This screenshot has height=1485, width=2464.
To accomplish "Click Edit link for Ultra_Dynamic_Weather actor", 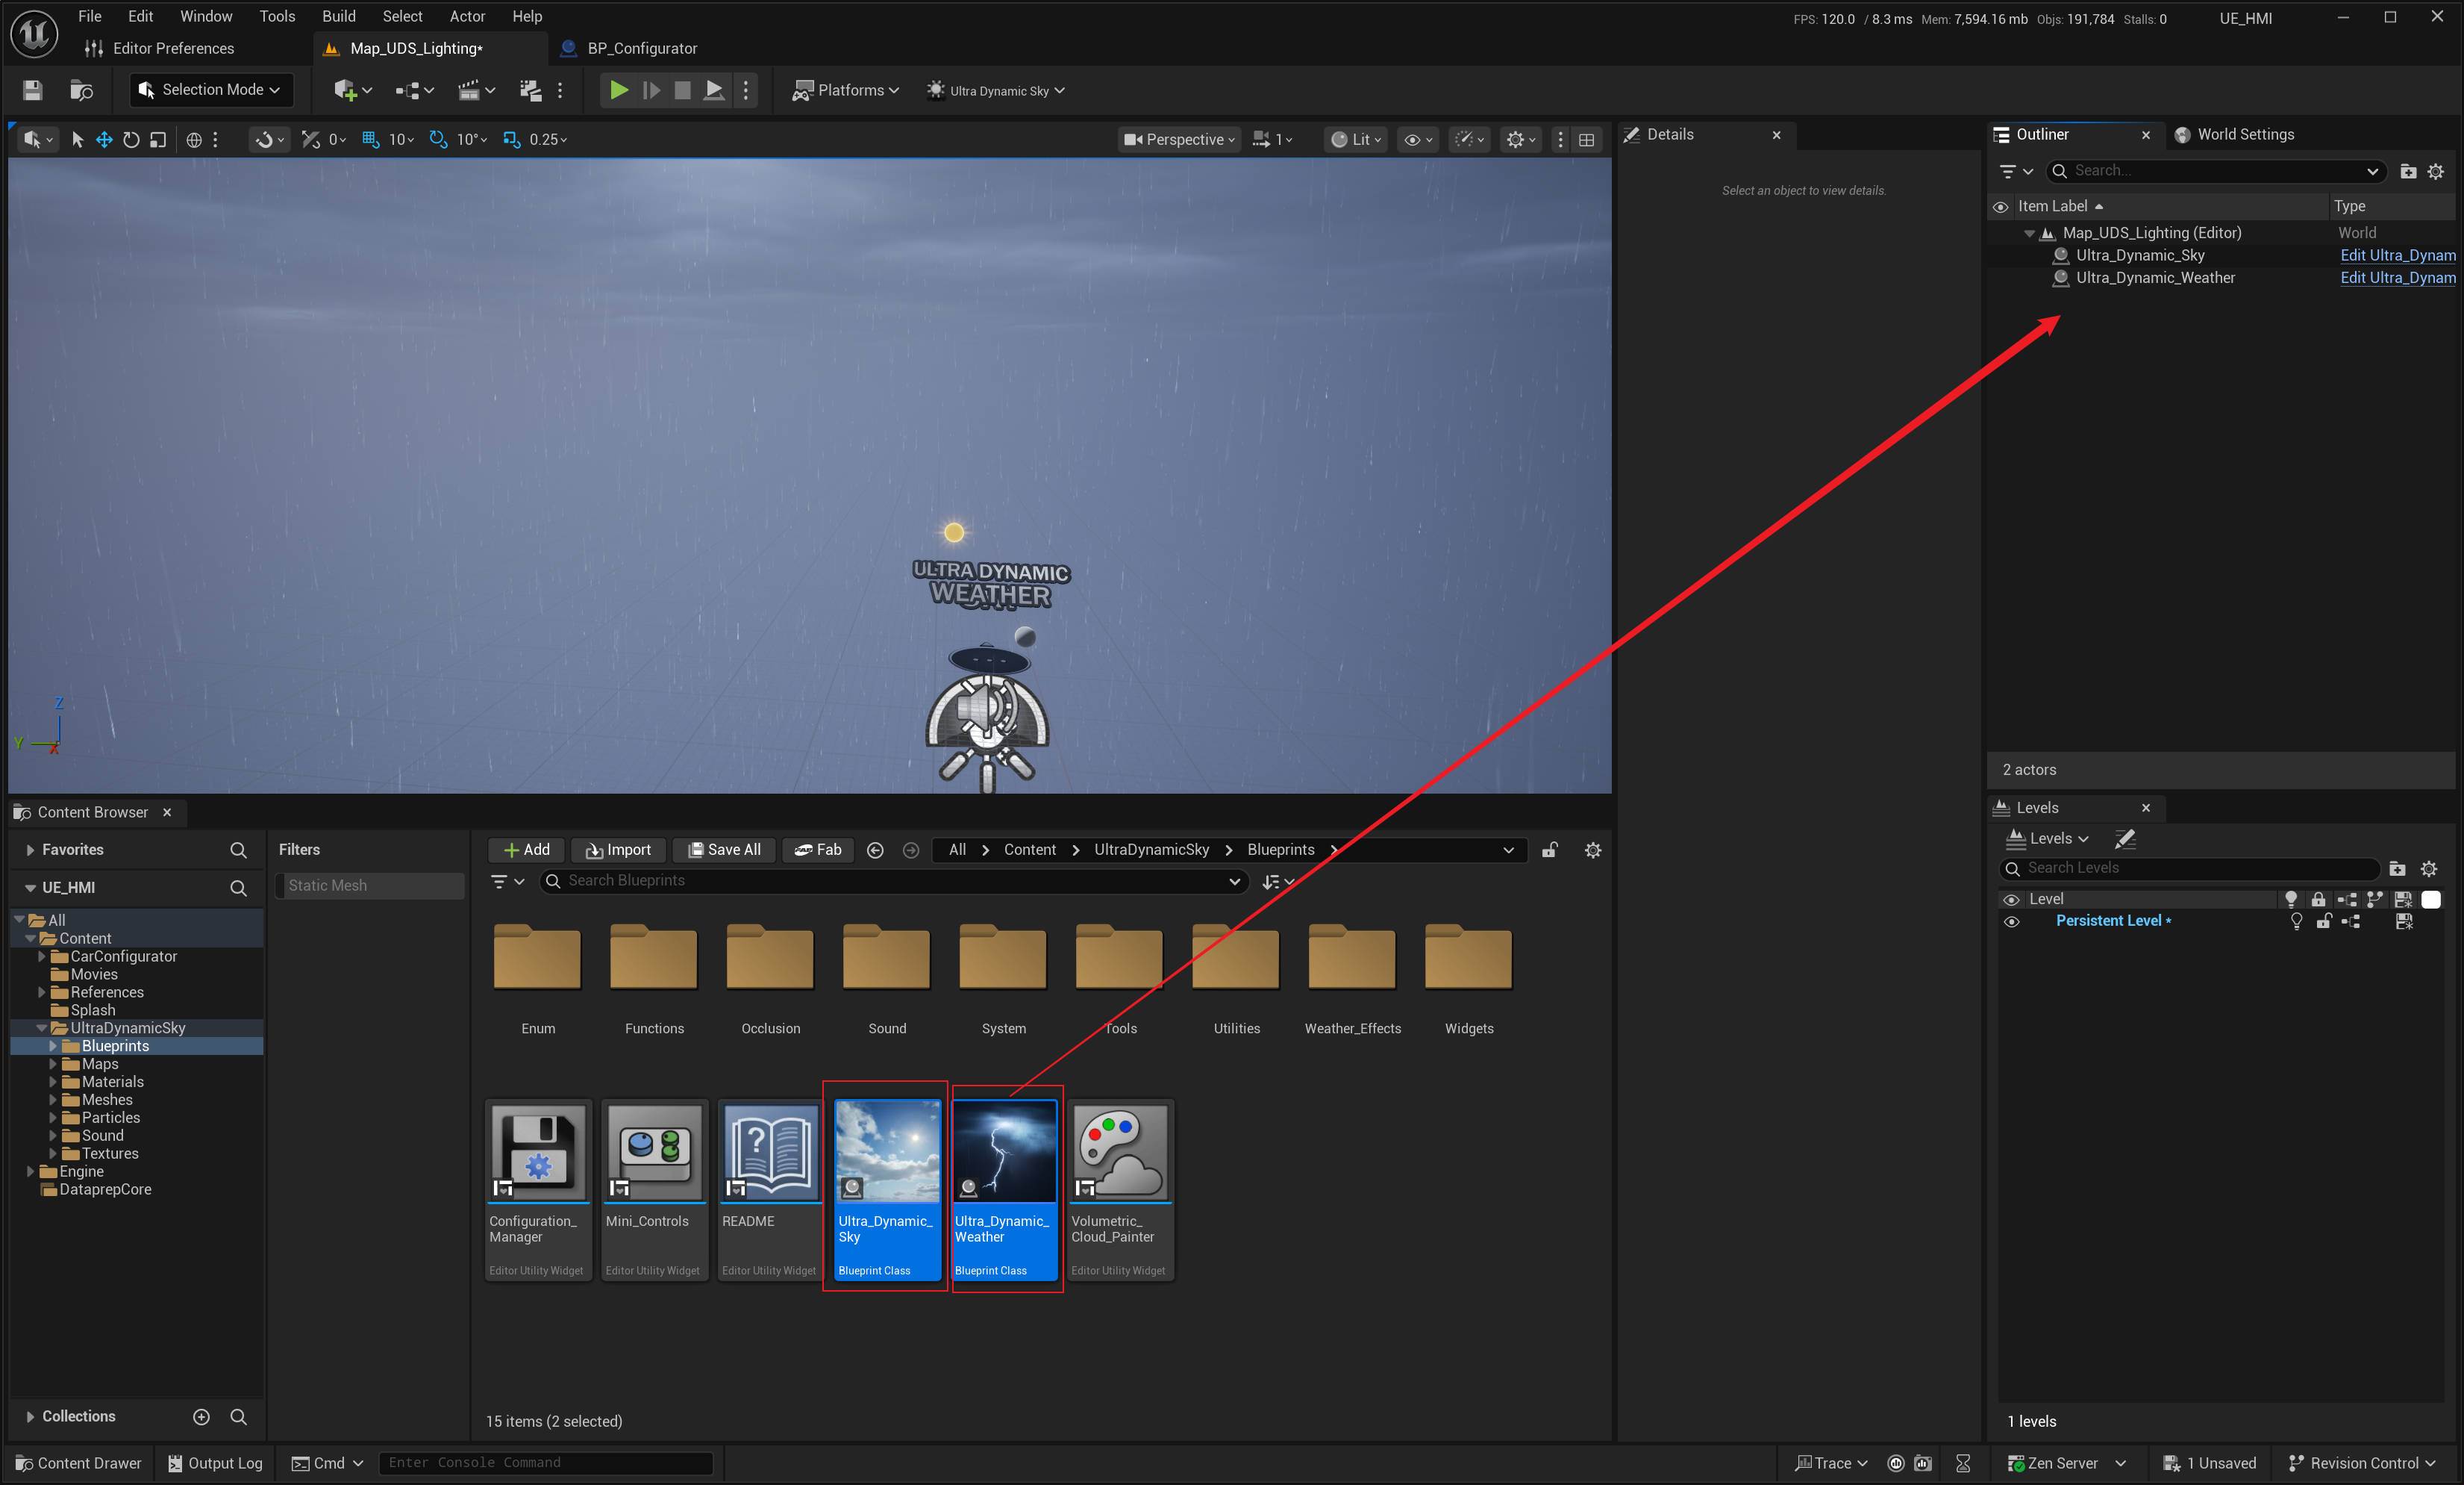I will (2397, 278).
